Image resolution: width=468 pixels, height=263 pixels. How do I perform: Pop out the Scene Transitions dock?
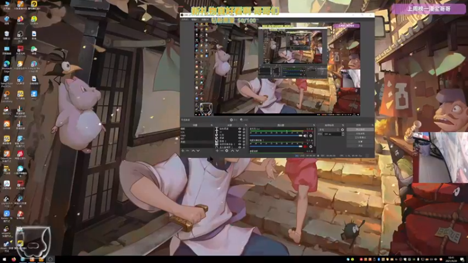(343, 125)
